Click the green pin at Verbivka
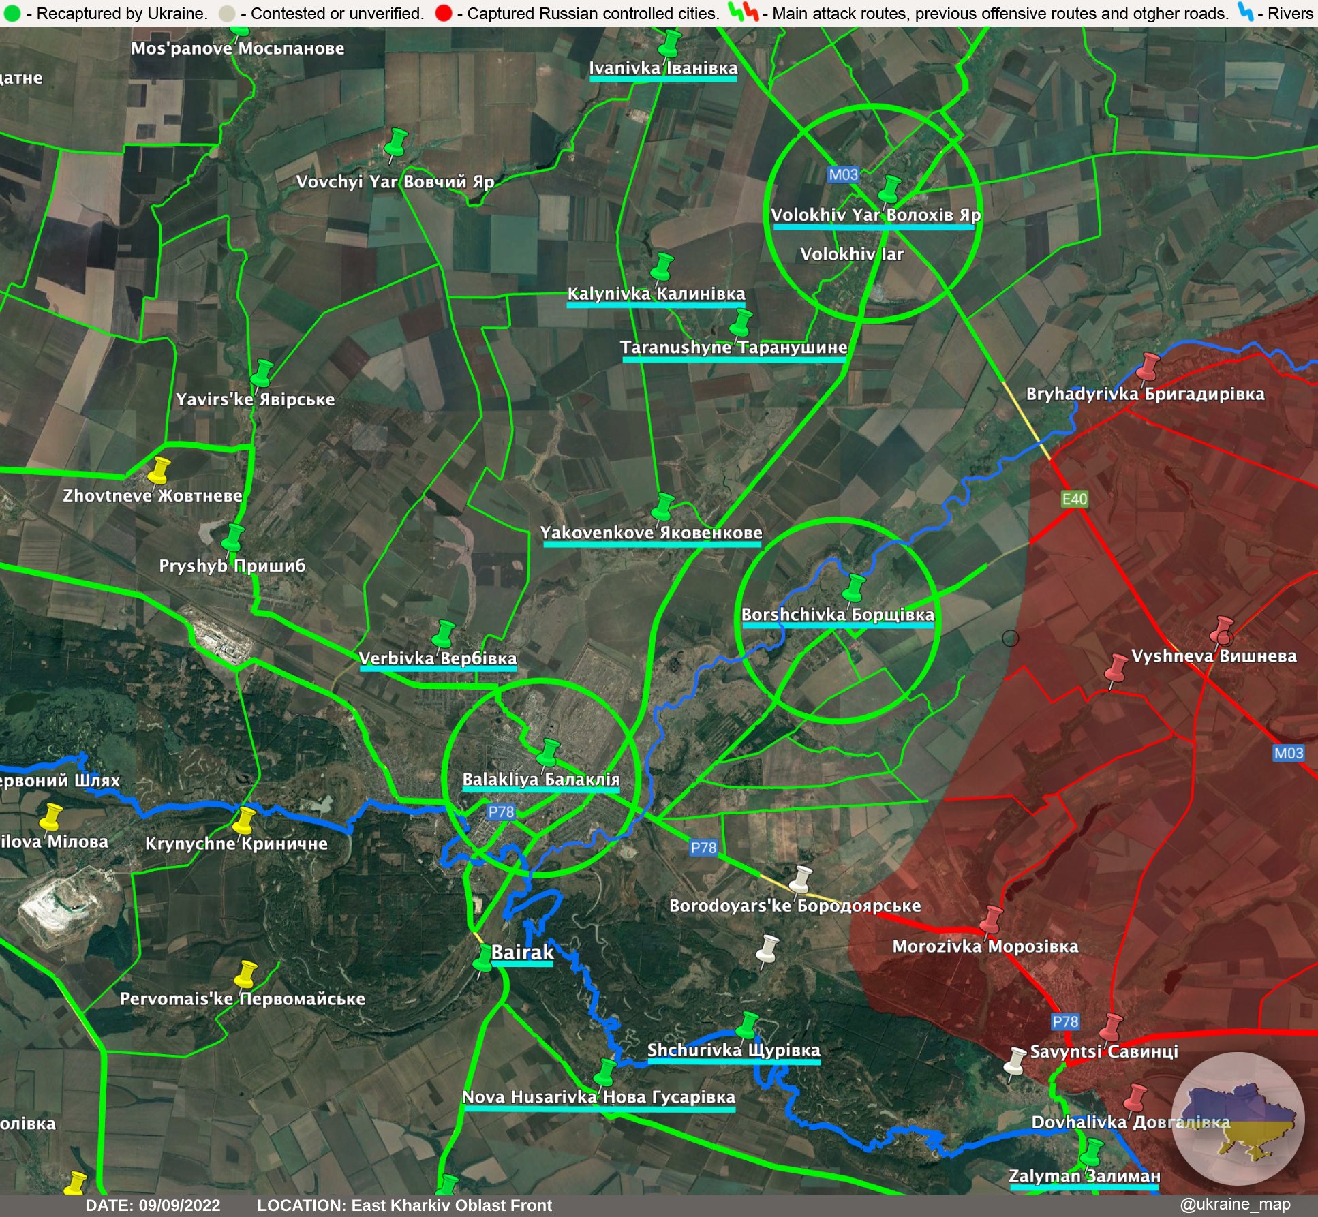Screen dimensions: 1318x1217 [x=444, y=634]
